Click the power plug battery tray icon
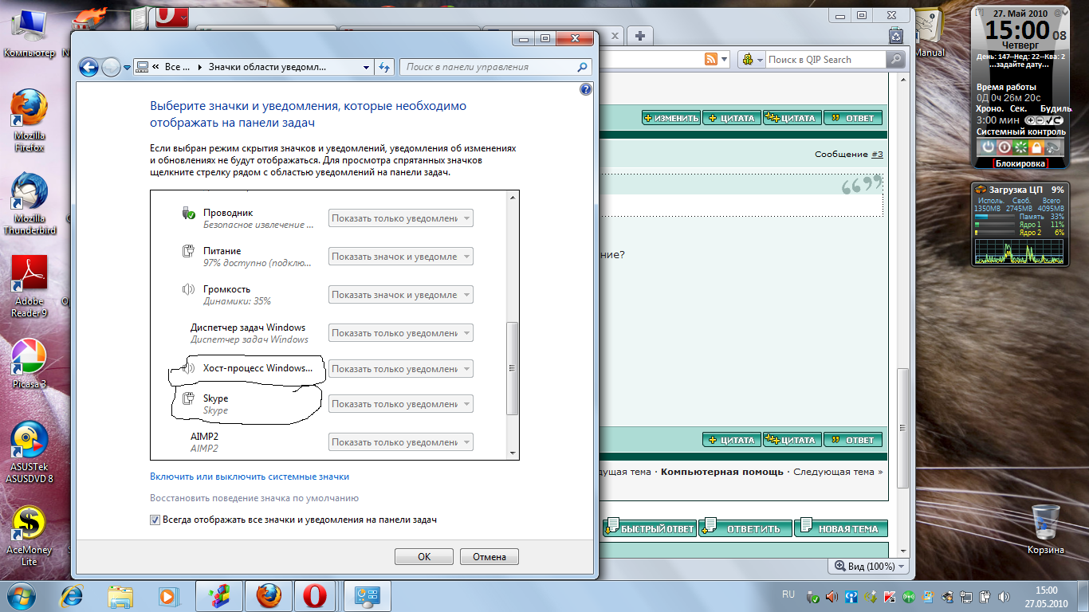The width and height of the screenshot is (1089, 612). (985, 597)
